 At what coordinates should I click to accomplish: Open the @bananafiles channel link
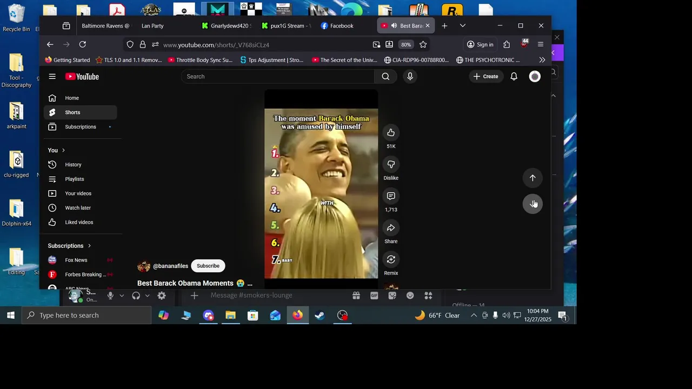pos(170,266)
